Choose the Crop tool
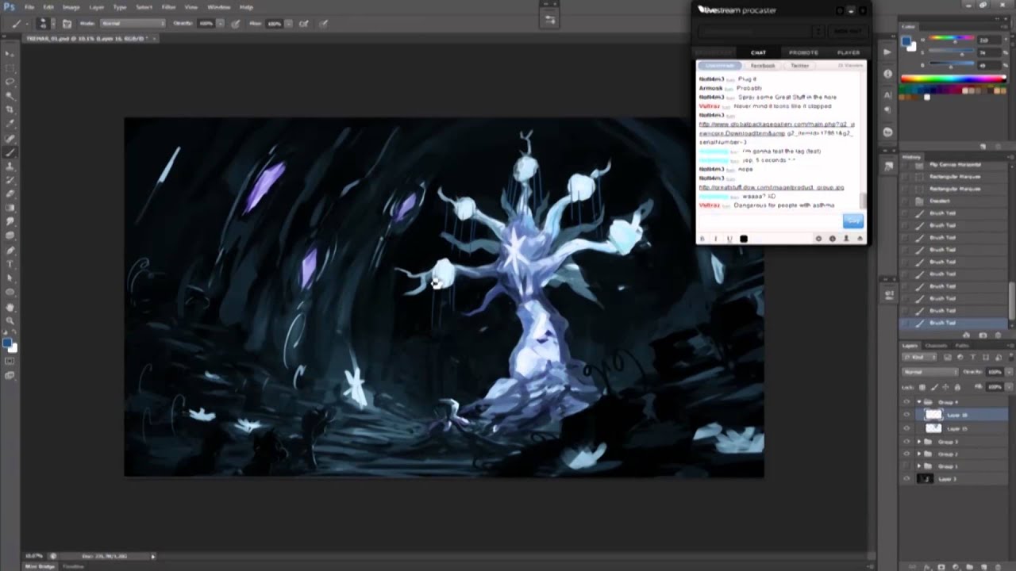Image resolution: width=1016 pixels, height=571 pixels. 10,109
